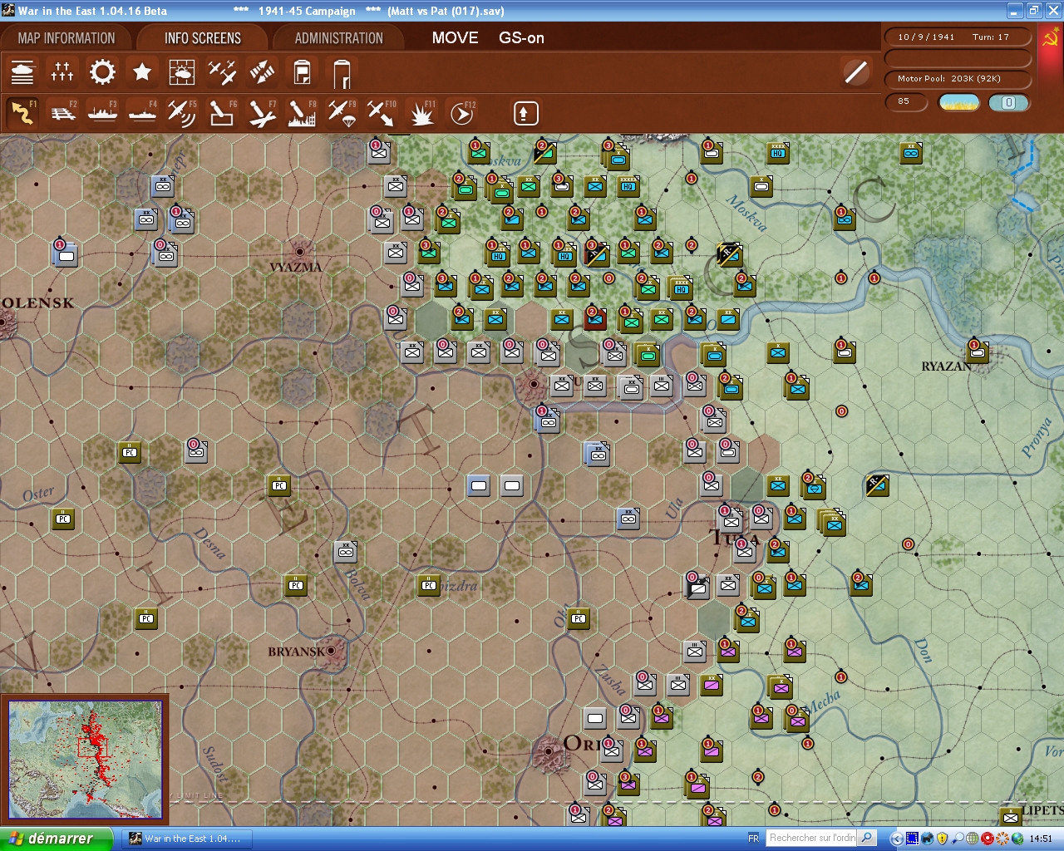Click the up-arrow box toolbar icon
This screenshot has height=851, width=1064.
[x=525, y=113]
